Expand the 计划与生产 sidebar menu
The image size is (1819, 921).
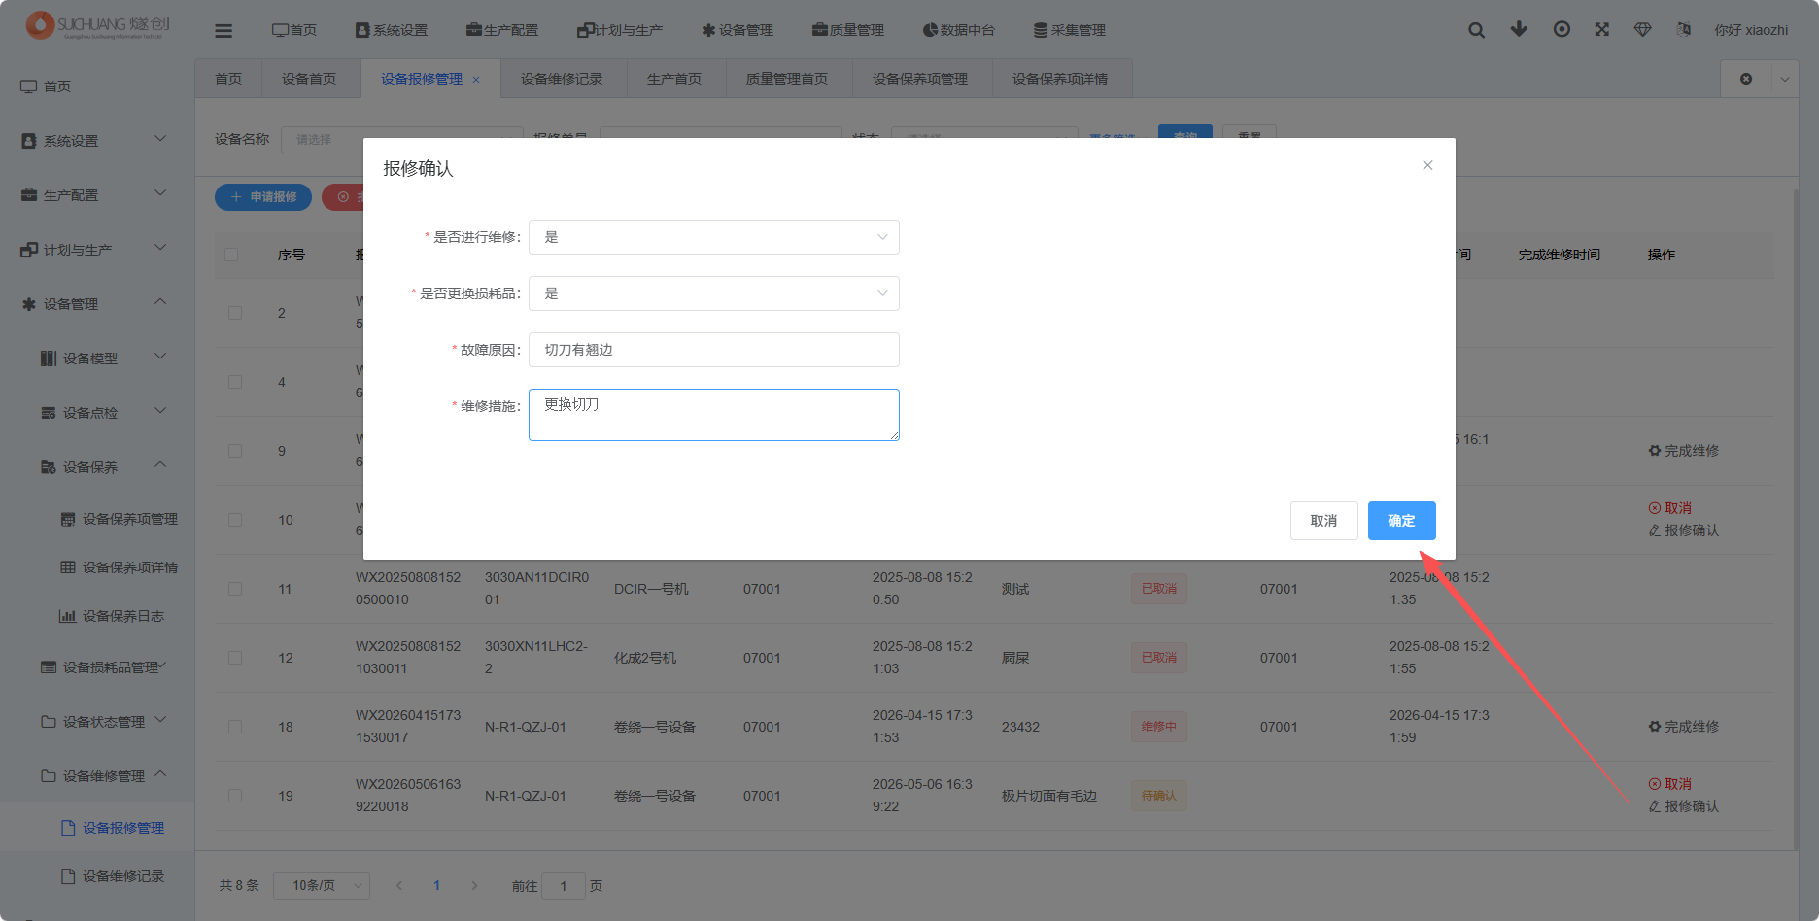click(x=97, y=250)
